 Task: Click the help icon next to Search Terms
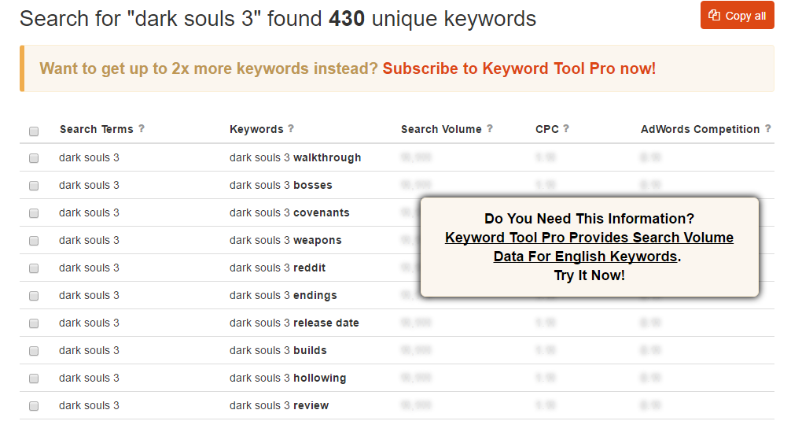pyautogui.click(x=142, y=129)
